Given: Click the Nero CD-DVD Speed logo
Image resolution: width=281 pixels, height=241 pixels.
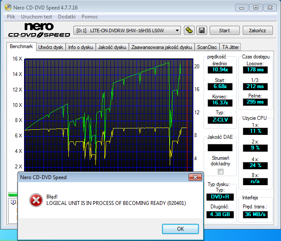Looking at the screenshot, I should pos(39,30).
